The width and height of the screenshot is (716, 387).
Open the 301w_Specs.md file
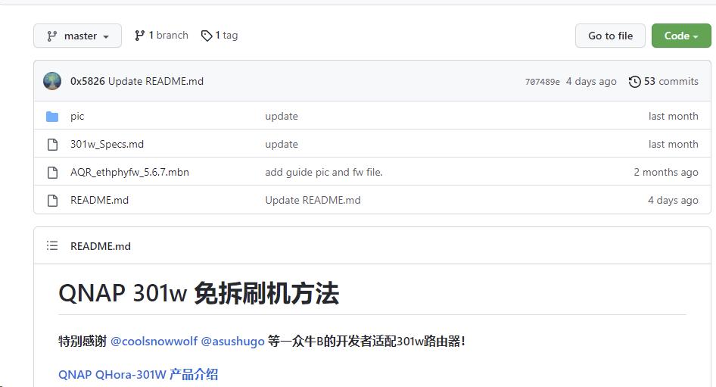[107, 145]
